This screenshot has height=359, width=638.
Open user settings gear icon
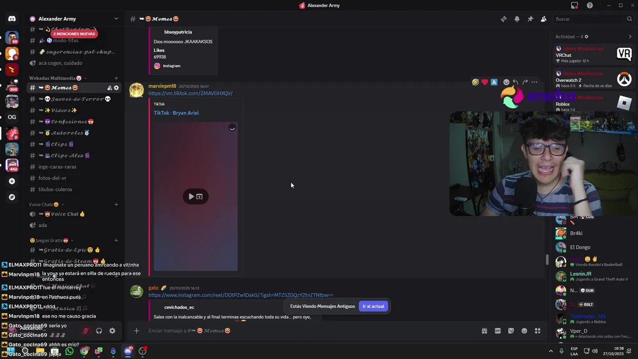click(x=112, y=331)
